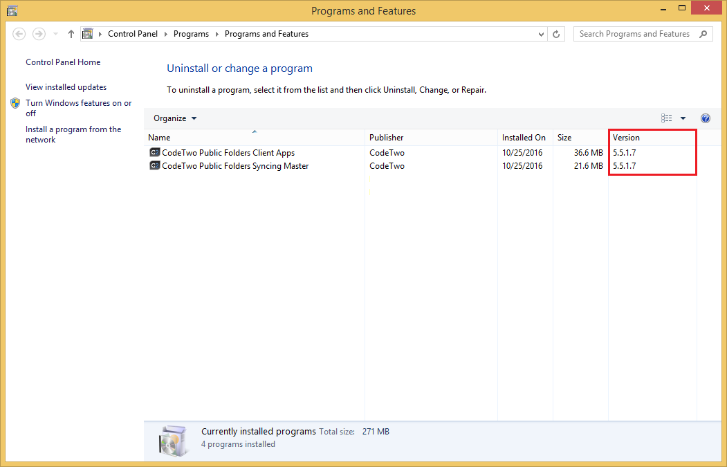The width and height of the screenshot is (727, 467).
Task: Select CodeTwo Public Folders Client Apps entry
Action: click(x=228, y=152)
